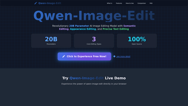Go to the What is nav item
Image resolution: width=188 pixels, height=106 pixels.
pos(110,3)
